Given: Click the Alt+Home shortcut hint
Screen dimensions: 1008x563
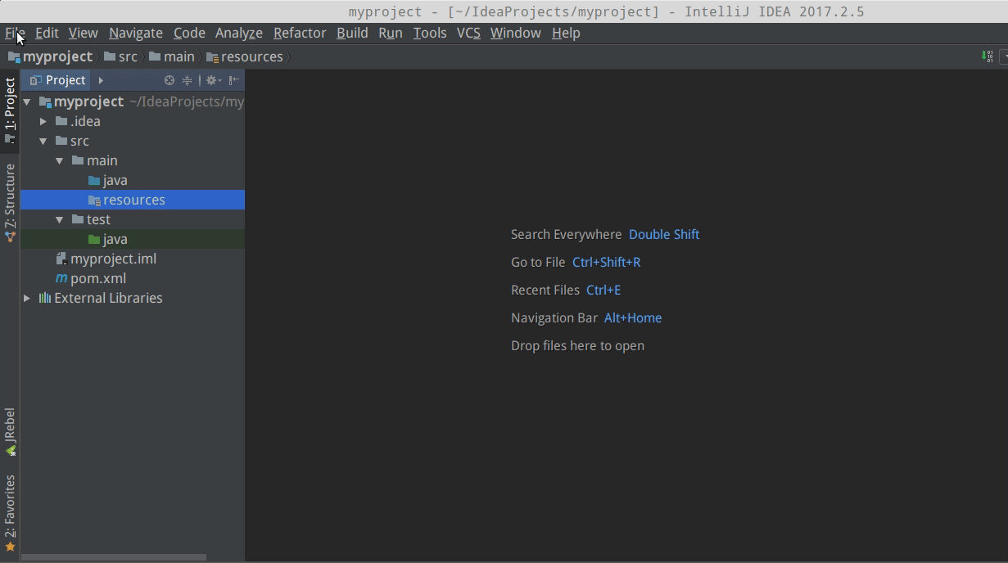Looking at the screenshot, I should 633,318.
